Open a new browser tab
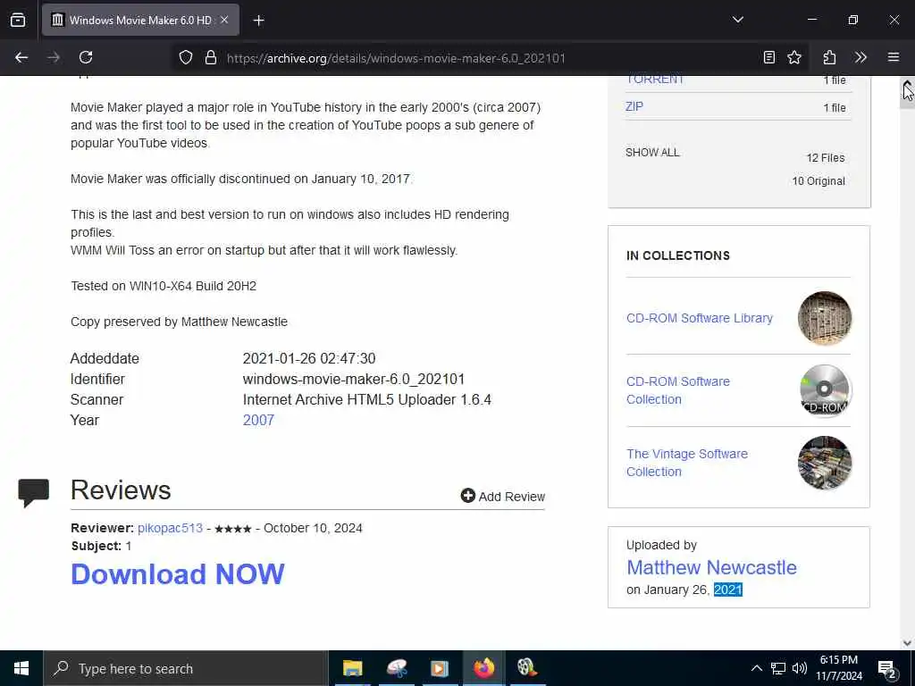The image size is (915, 686). (x=258, y=21)
